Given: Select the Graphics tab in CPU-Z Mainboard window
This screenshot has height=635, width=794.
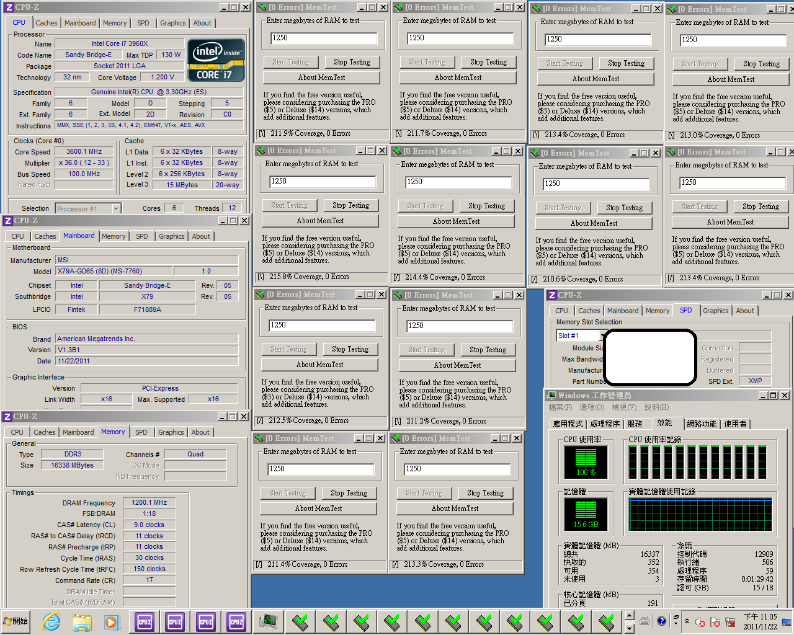Looking at the screenshot, I should pyautogui.click(x=172, y=236).
